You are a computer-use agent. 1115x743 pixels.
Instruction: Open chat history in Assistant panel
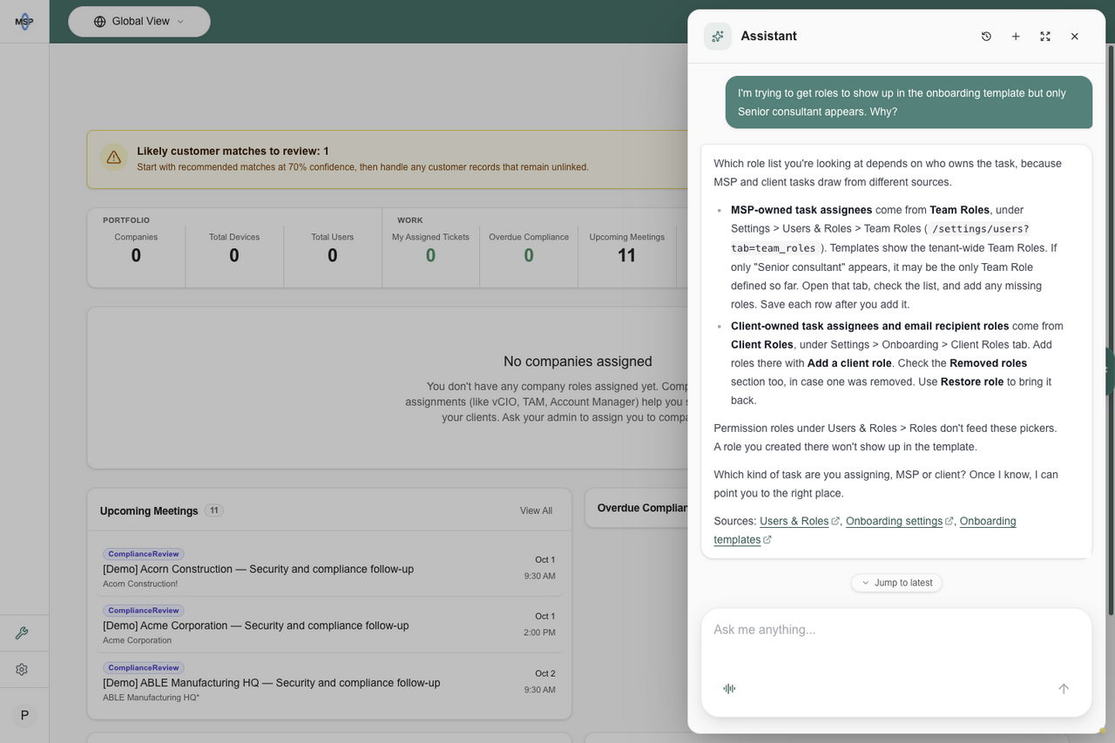tap(986, 37)
